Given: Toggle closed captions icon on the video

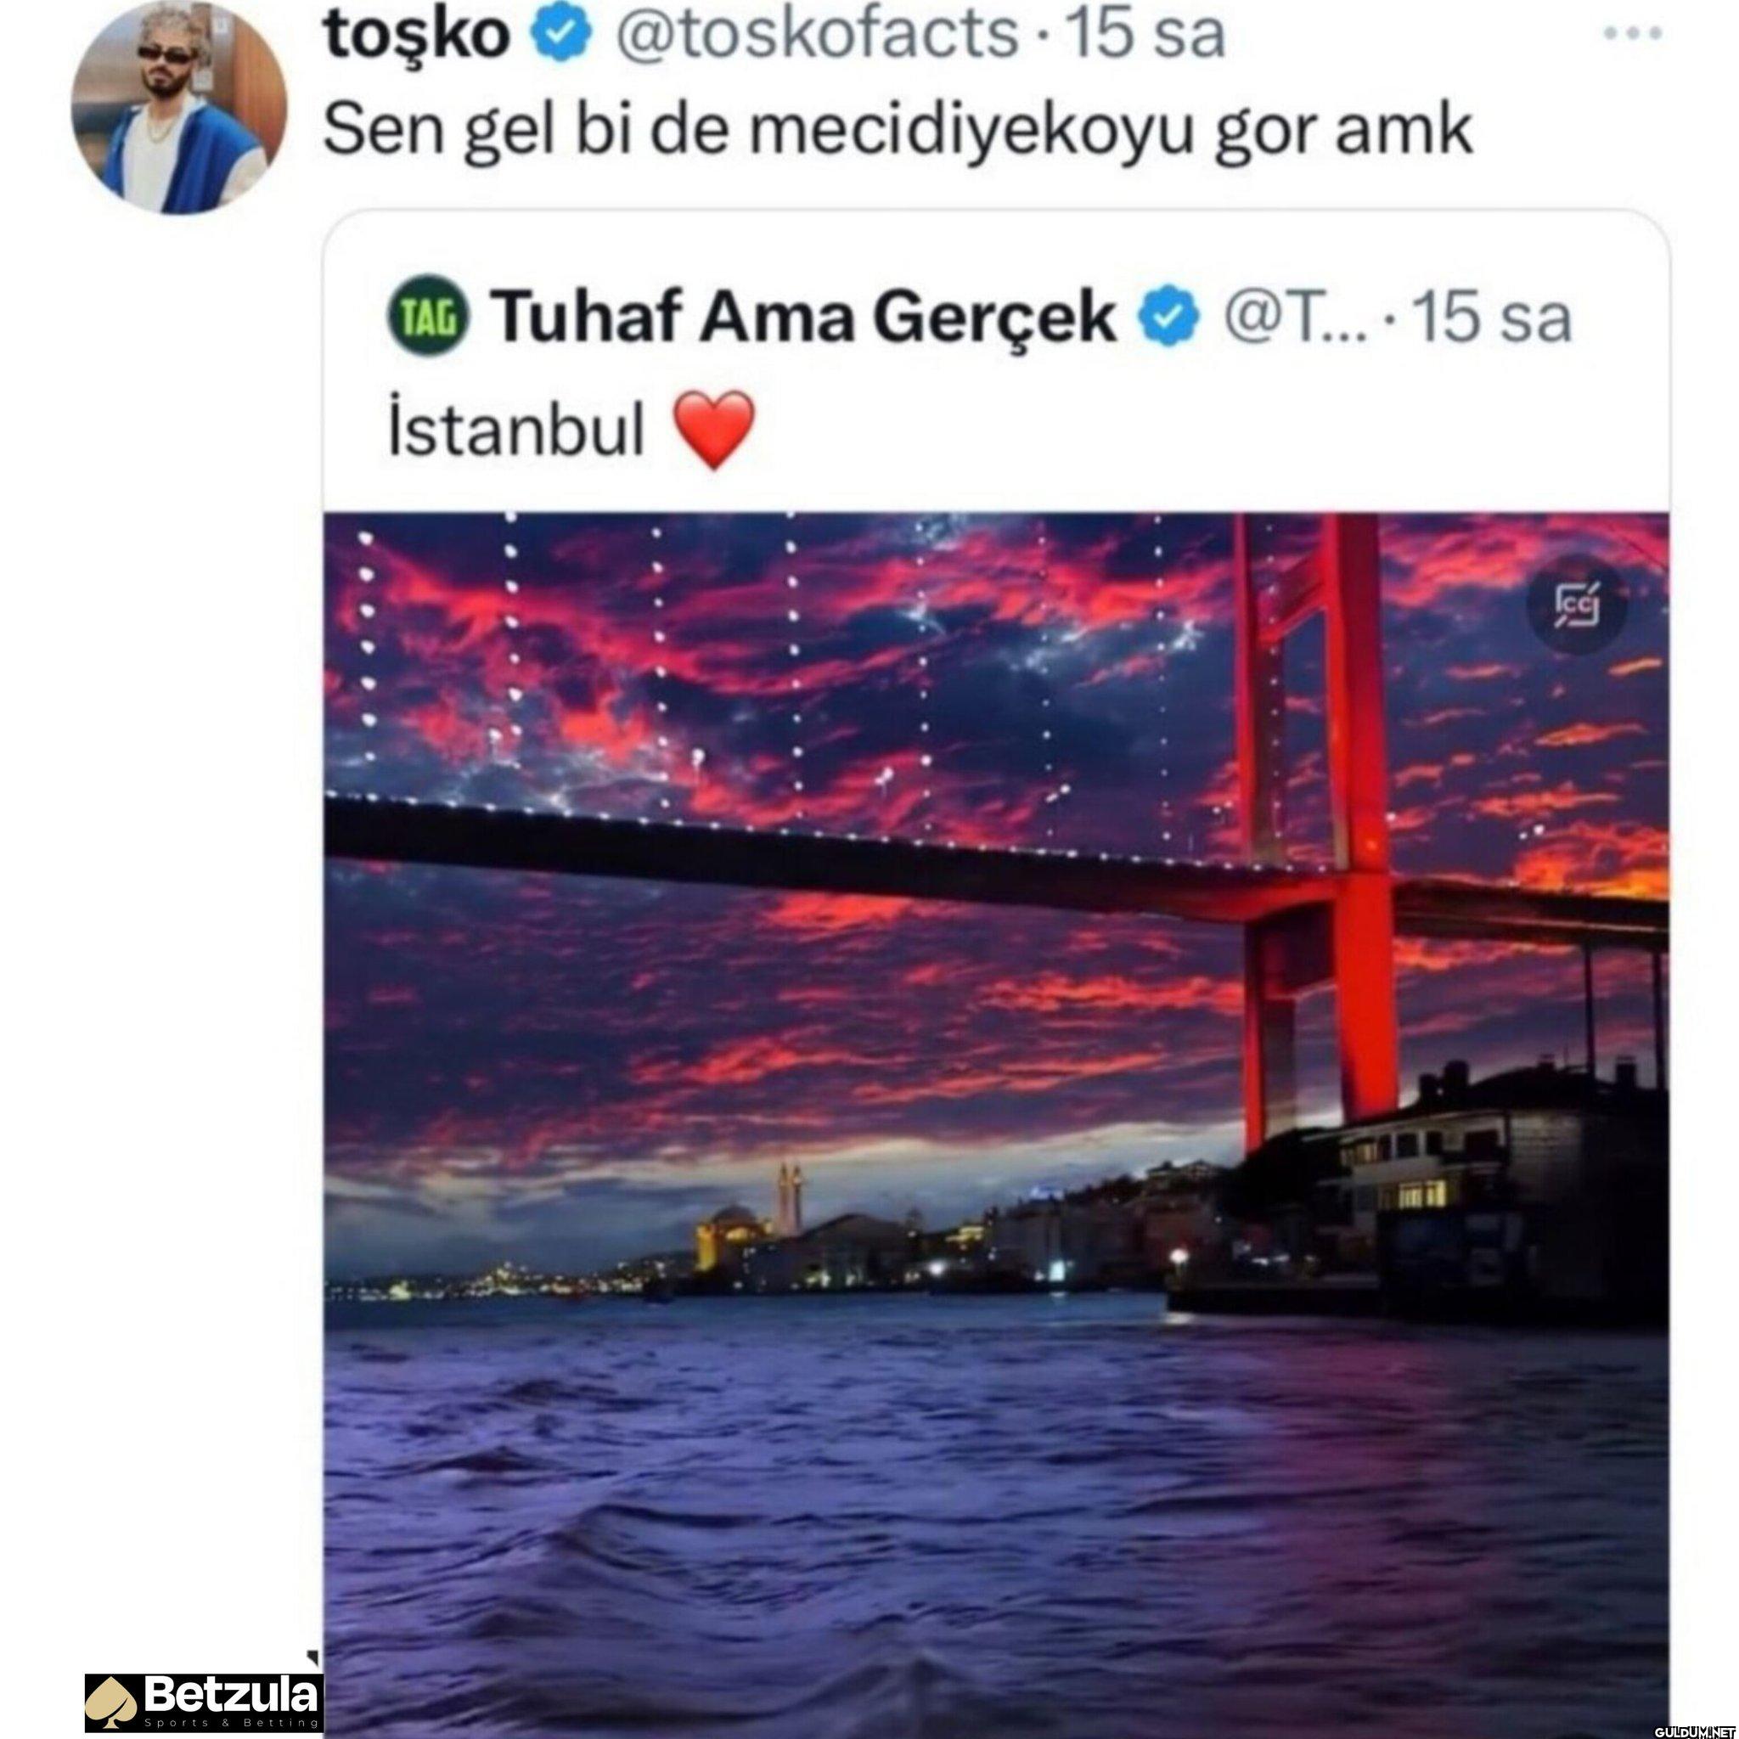Looking at the screenshot, I should pos(1579,611).
